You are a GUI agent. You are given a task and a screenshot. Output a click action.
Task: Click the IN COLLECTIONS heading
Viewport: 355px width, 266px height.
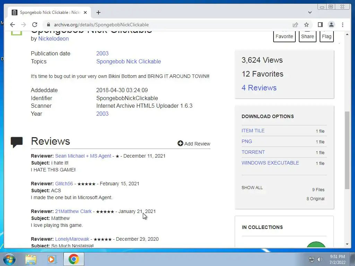coord(262,227)
